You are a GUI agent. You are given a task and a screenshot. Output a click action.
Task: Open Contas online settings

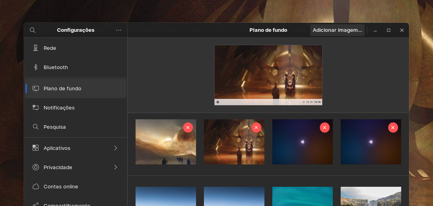[x=76, y=186]
